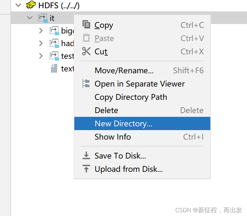The width and height of the screenshot is (247, 216).
Task: Select the 'had' folder tree item
Action: (62, 43)
